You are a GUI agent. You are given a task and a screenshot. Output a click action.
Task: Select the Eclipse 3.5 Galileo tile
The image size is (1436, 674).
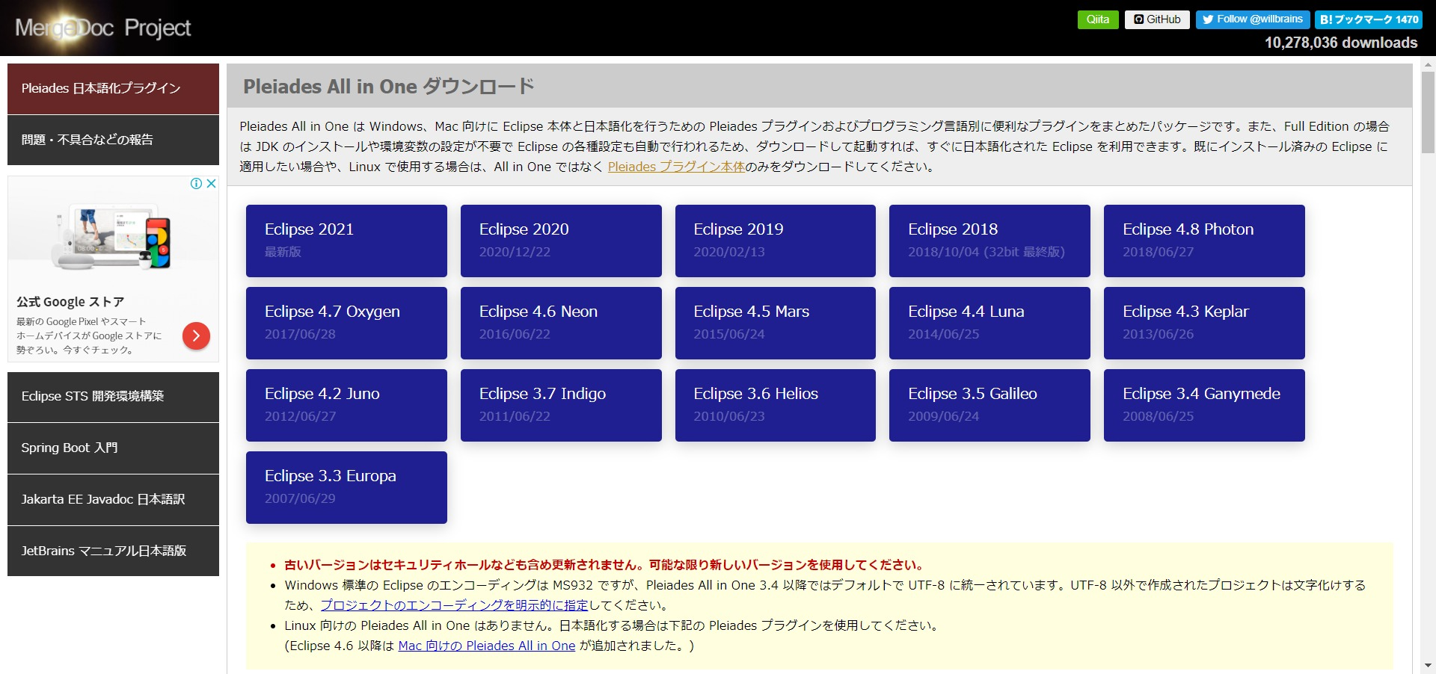[x=989, y=405]
